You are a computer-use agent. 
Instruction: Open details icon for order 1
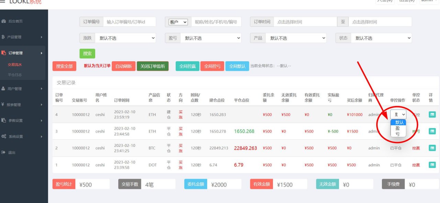[432, 165]
